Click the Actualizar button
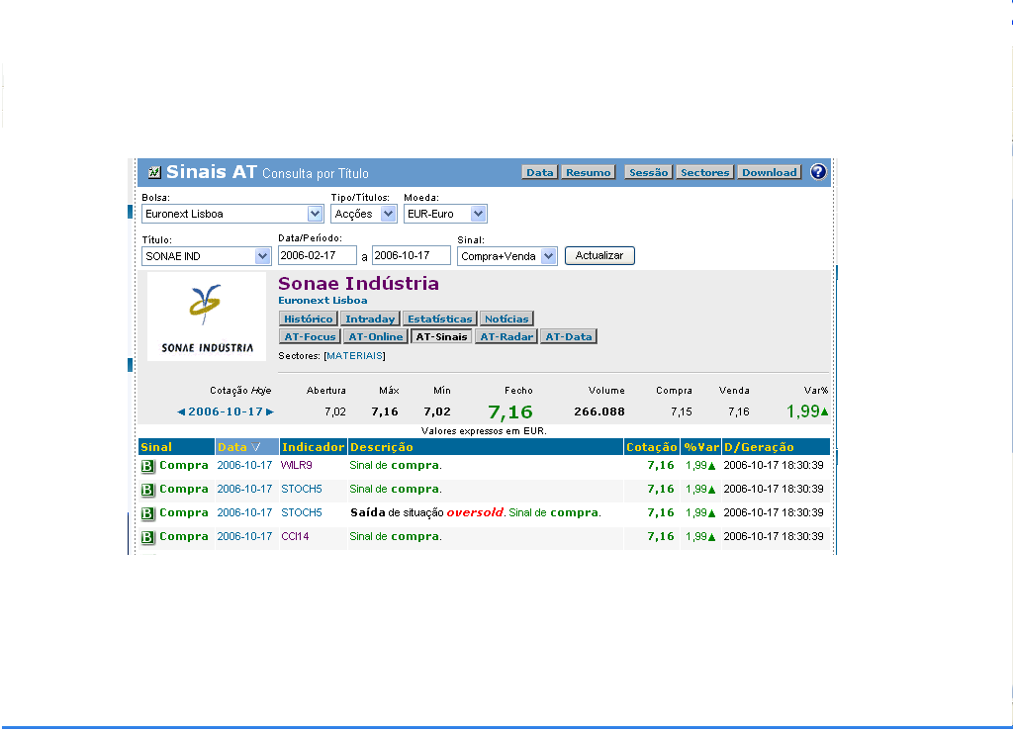1013x730 pixels. (599, 256)
